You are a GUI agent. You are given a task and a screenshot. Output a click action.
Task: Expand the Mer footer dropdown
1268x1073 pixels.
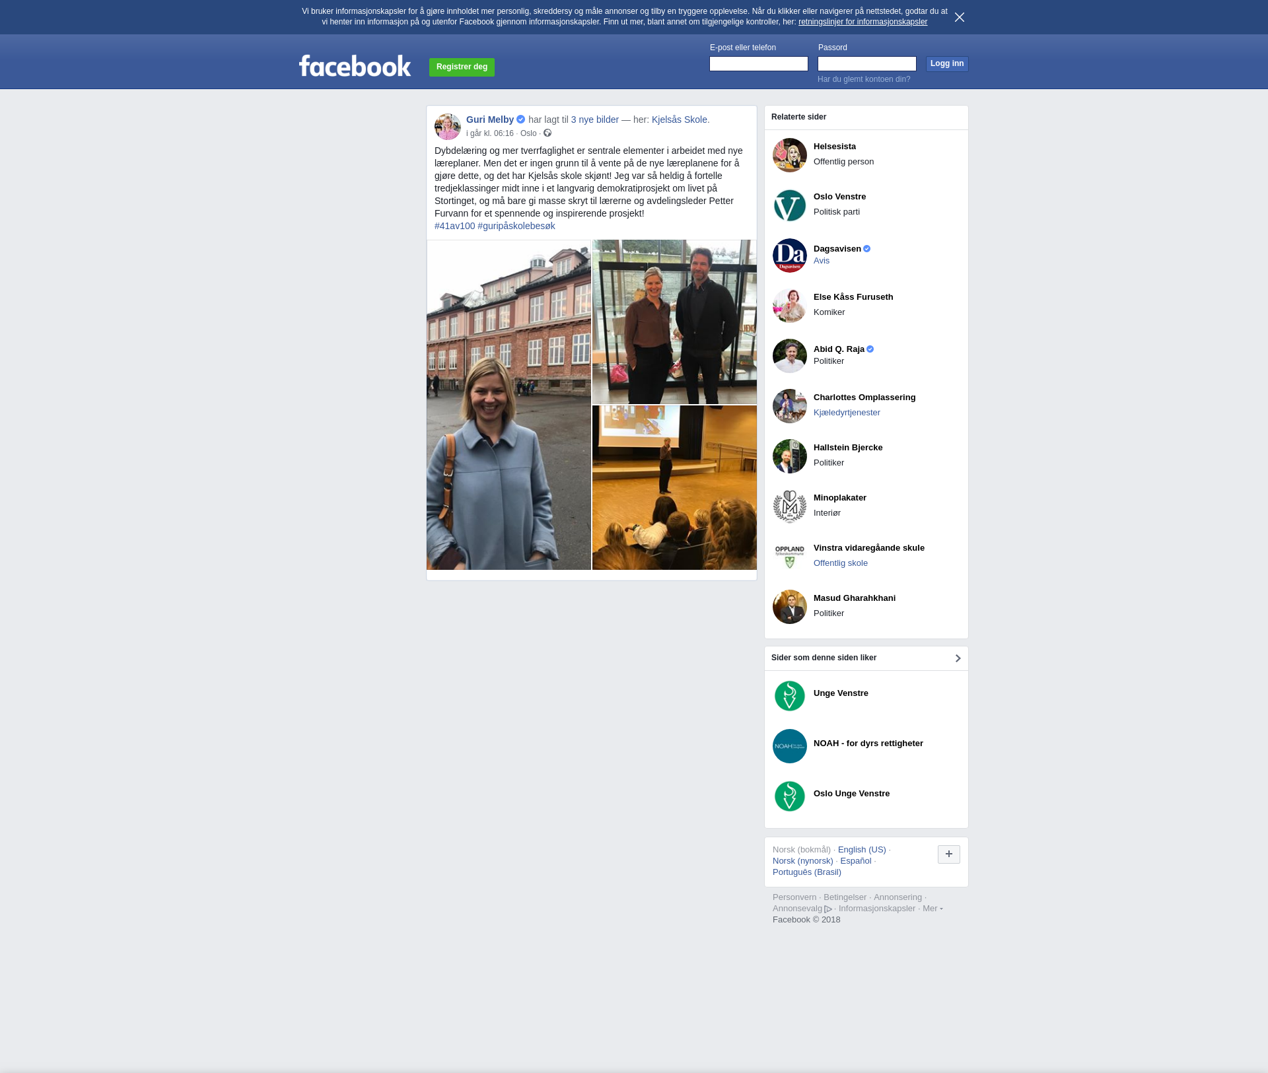(933, 909)
